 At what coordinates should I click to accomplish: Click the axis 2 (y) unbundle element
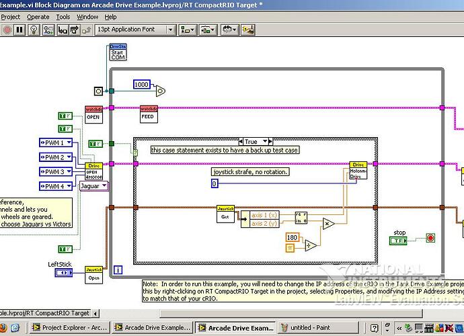[x=264, y=224]
